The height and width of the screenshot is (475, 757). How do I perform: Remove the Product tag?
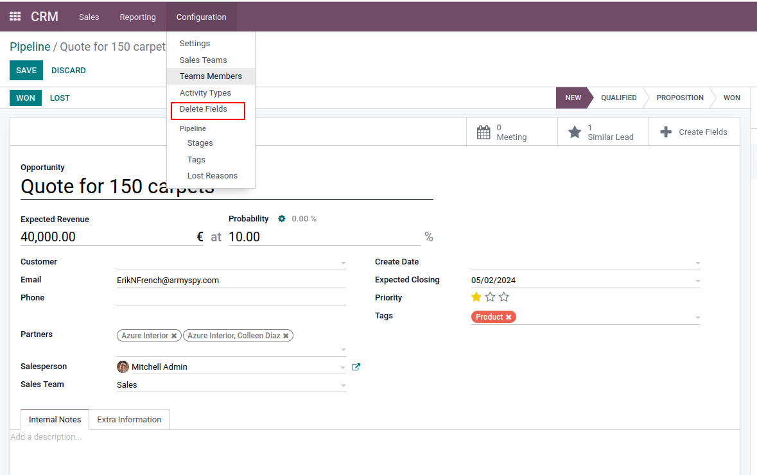click(509, 317)
